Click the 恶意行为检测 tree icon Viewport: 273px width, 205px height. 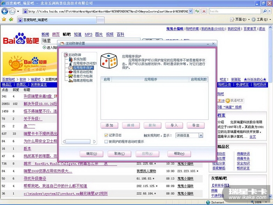[71, 76]
